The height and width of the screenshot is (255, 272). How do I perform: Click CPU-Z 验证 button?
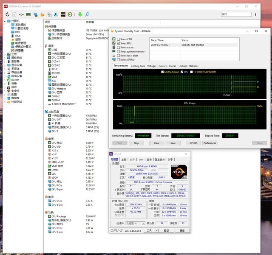pos(166,230)
